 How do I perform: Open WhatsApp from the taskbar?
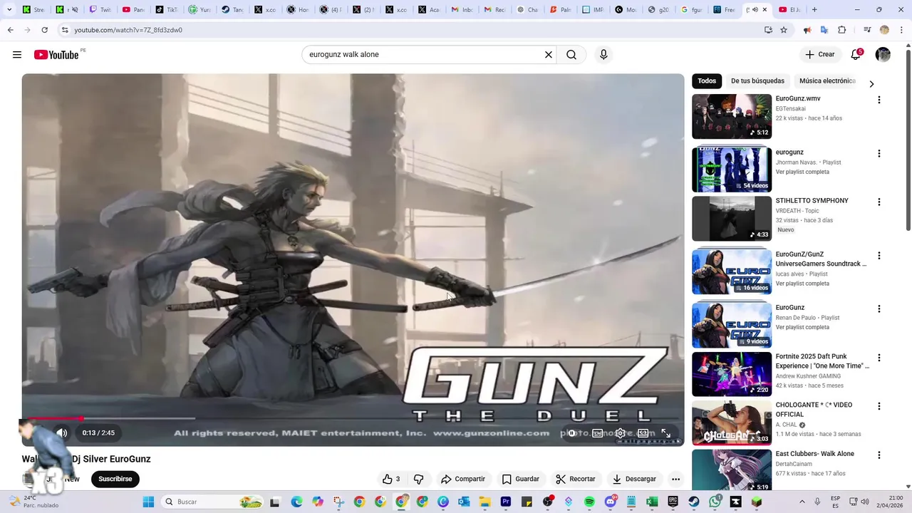click(x=715, y=502)
